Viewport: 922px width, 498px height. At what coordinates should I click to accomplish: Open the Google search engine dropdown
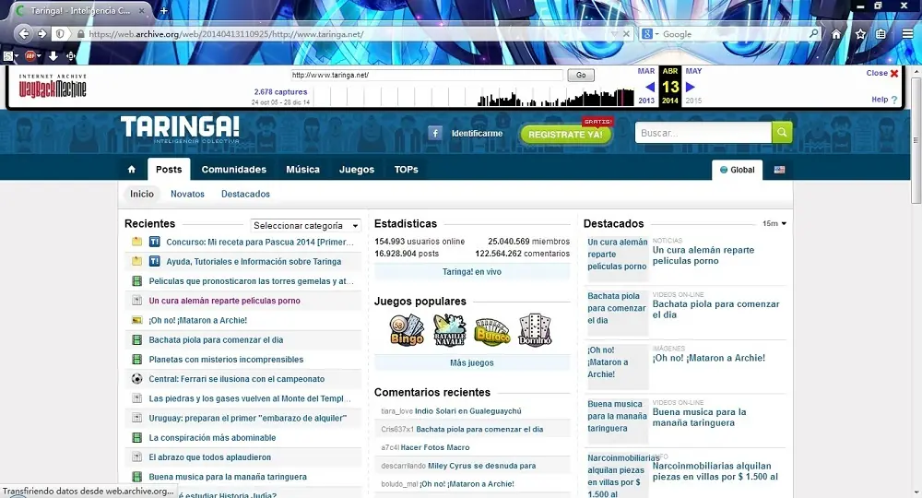click(x=650, y=34)
